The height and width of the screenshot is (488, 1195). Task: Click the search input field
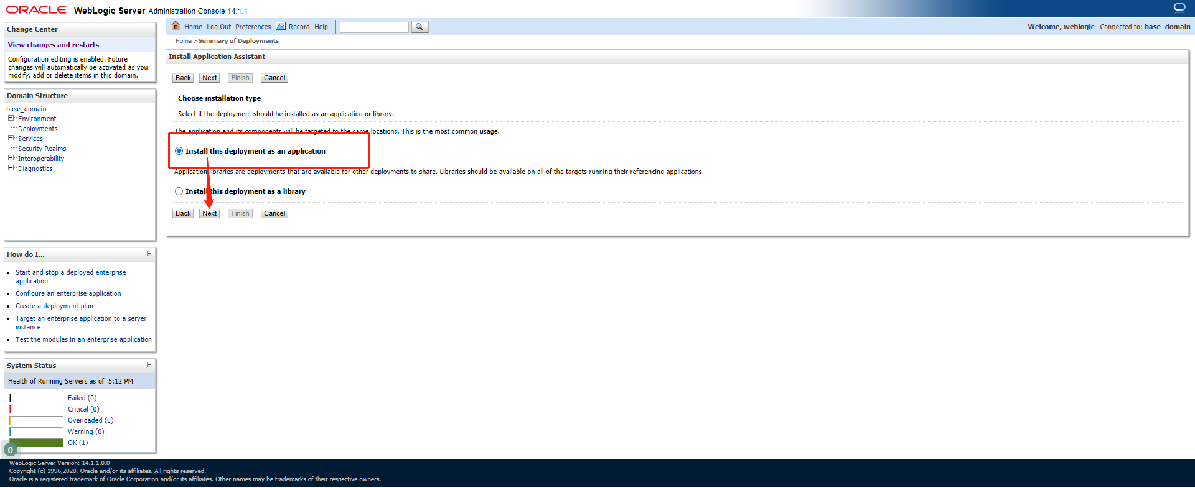(374, 27)
